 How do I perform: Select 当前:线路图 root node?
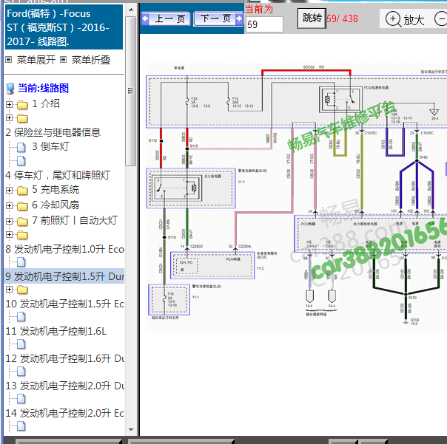click(x=43, y=88)
